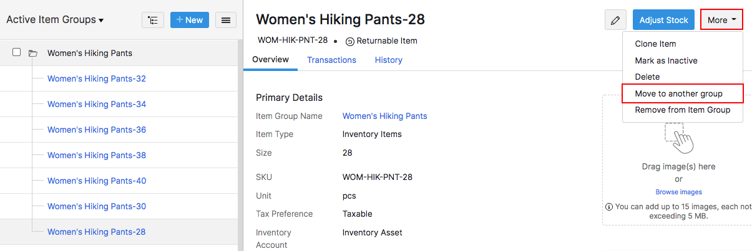Open the Women's Hiking Pants group name link
Screen dimensions: 752x251
pyautogui.click(x=384, y=116)
